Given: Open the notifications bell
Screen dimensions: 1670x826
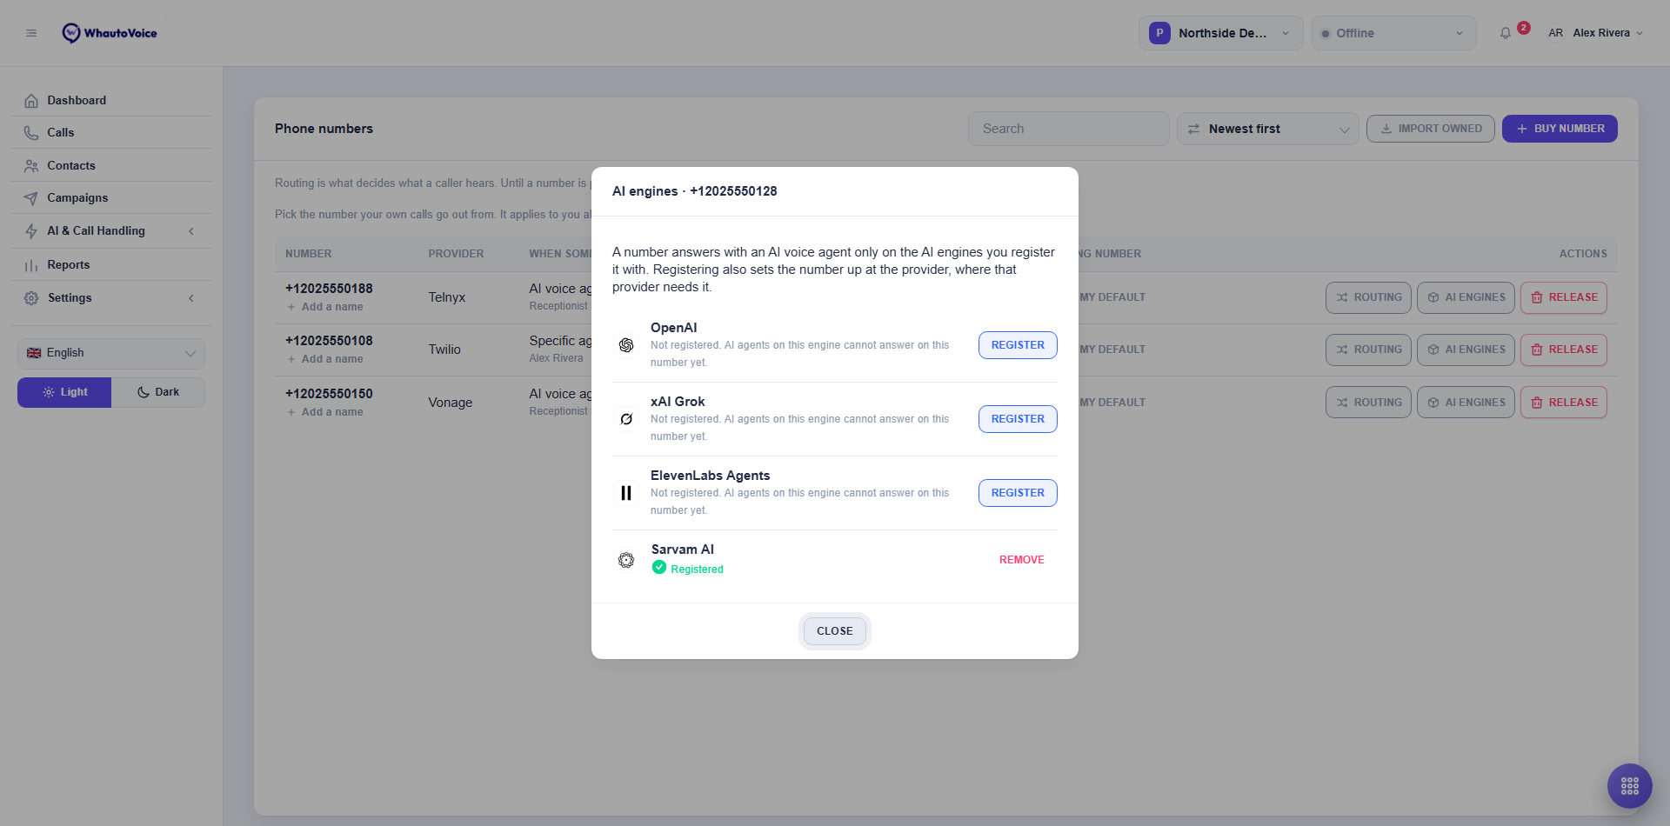Looking at the screenshot, I should click(1506, 33).
